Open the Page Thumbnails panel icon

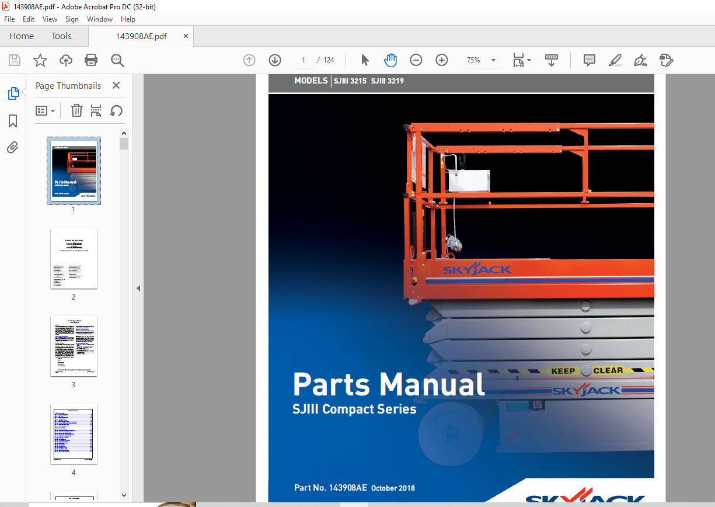[13, 93]
